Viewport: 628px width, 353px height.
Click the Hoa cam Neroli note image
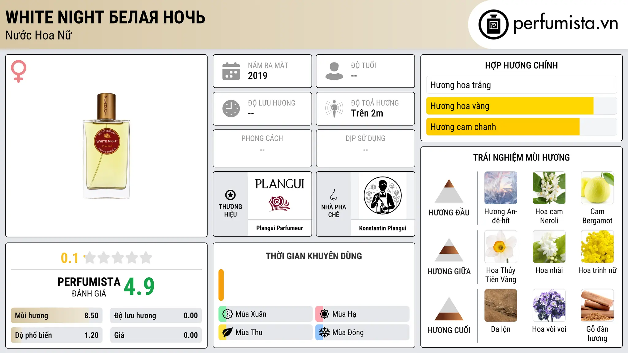coord(549,188)
